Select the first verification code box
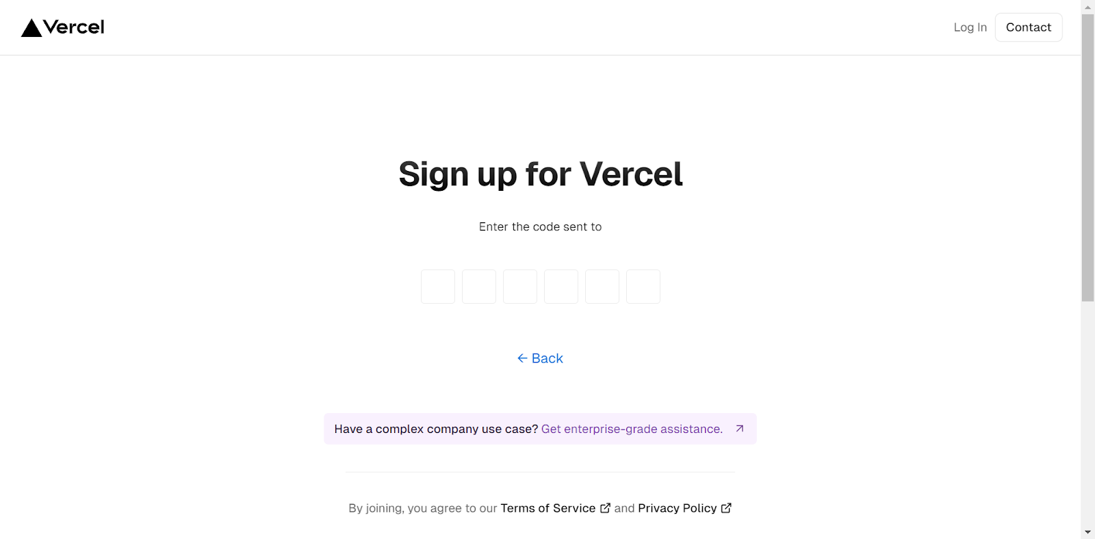Viewport: 1095px width, 539px height. coord(437,286)
